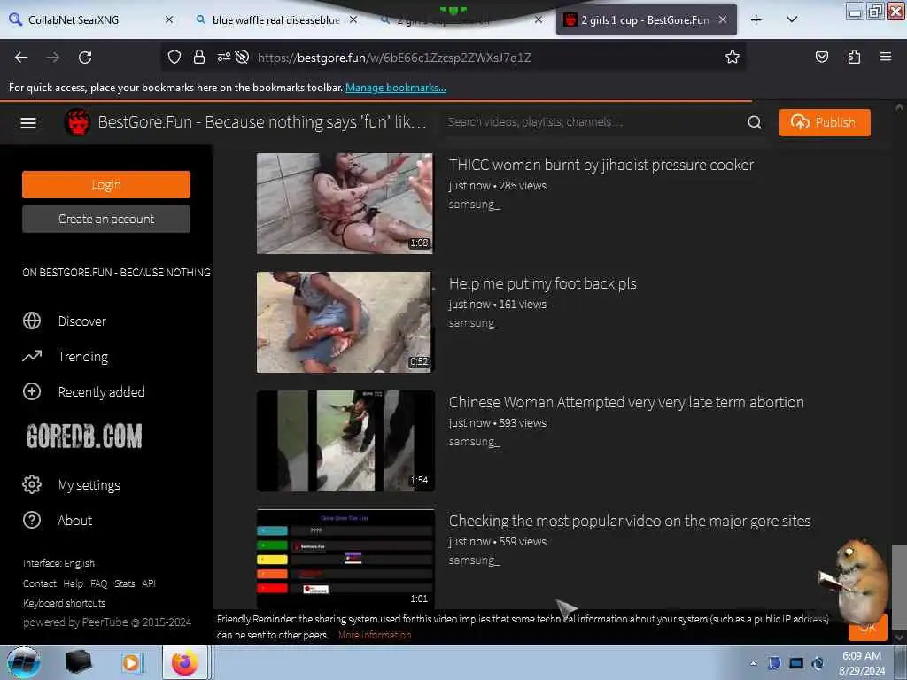Open the Help footer link
This screenshot has width=907, height=680.
(73, 583)
